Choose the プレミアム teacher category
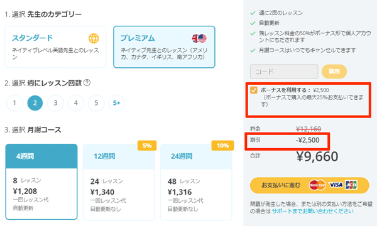The width and height of the screenshot is (377, 226). [164, 47]
